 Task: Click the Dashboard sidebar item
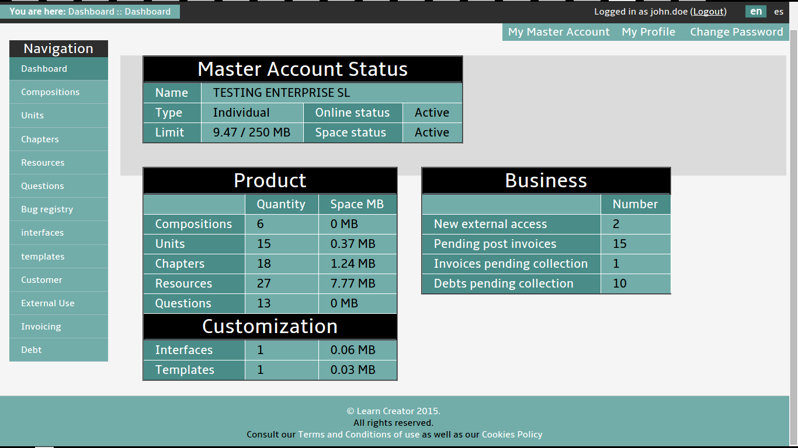pyautogui.click(x=44, y=69)
